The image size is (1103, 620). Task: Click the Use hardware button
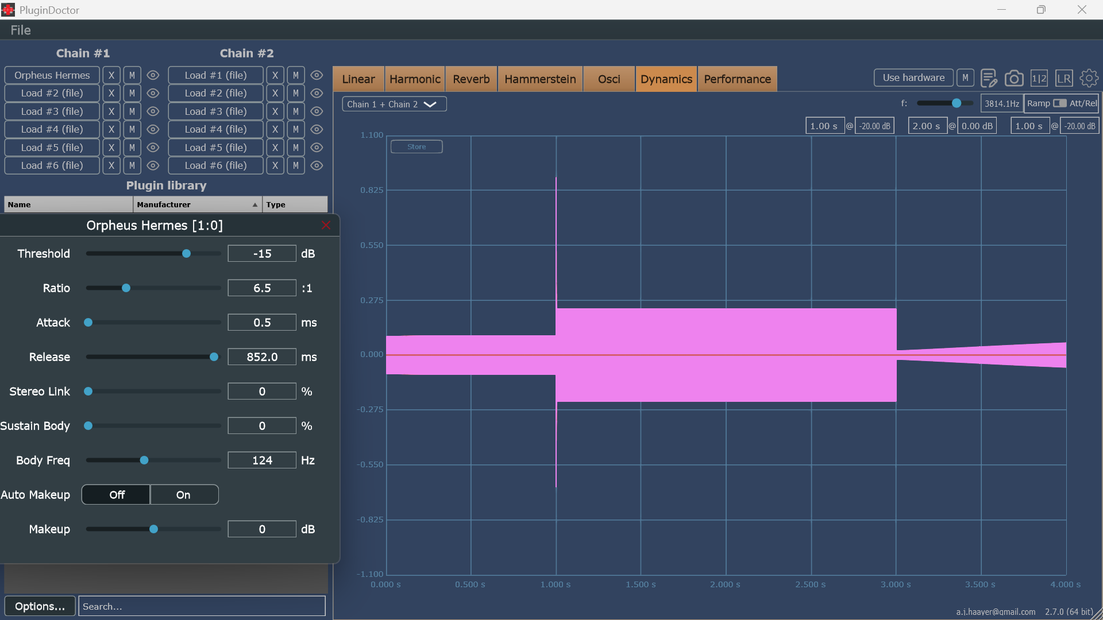913,77
